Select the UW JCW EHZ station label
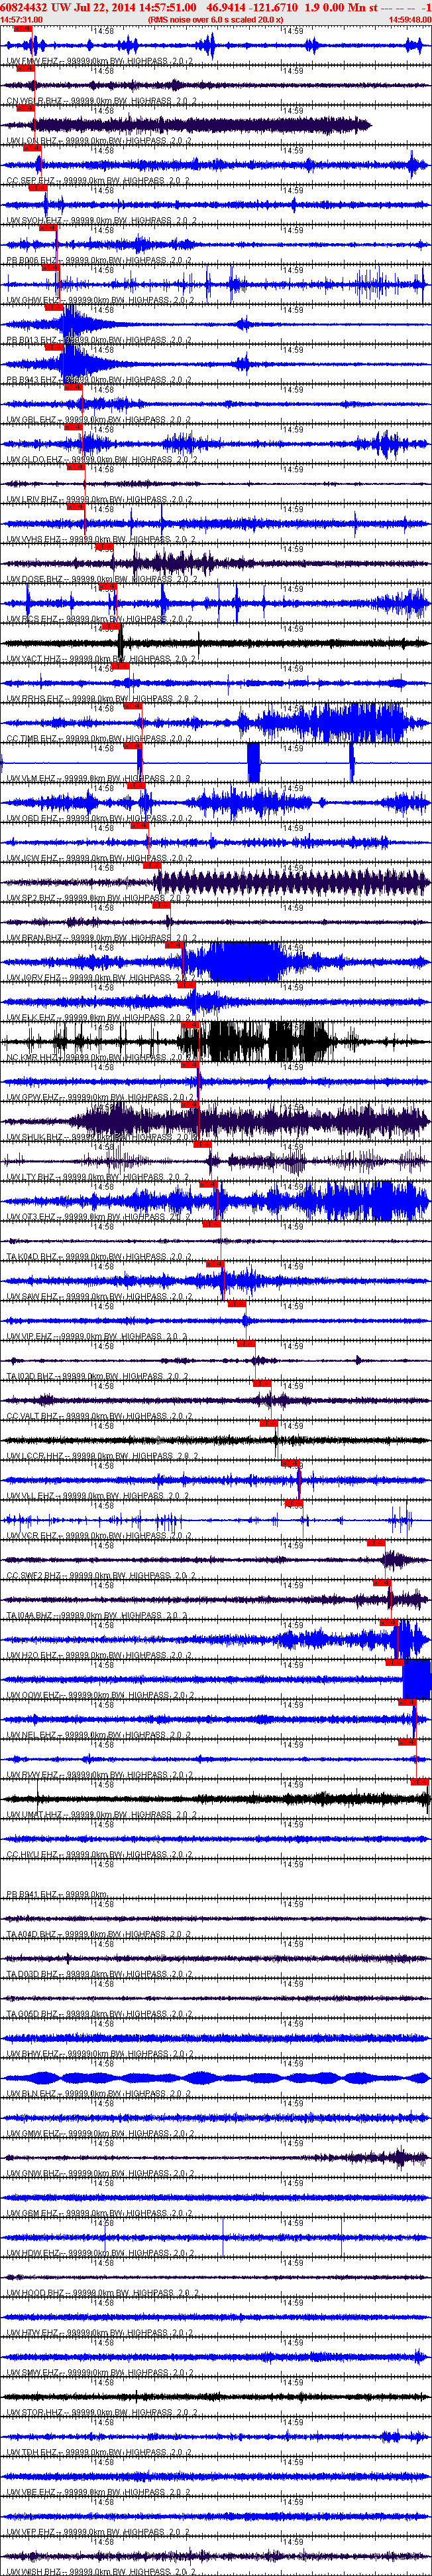Viewport: 432px width, 2576px height. (x=99, y=858)
